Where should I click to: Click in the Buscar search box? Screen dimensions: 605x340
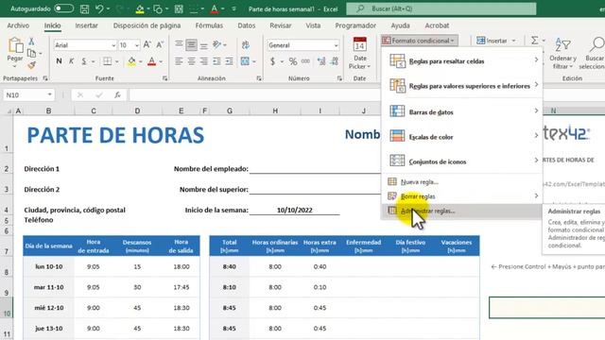click(441, 8)
